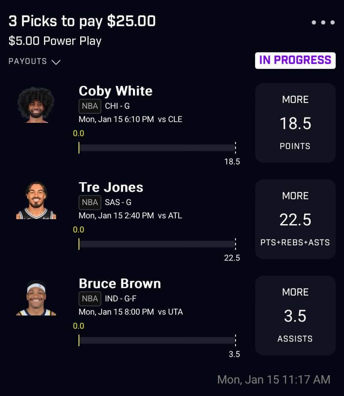
Task: Open the Bruce Brown player name
Action: [120, 284]
